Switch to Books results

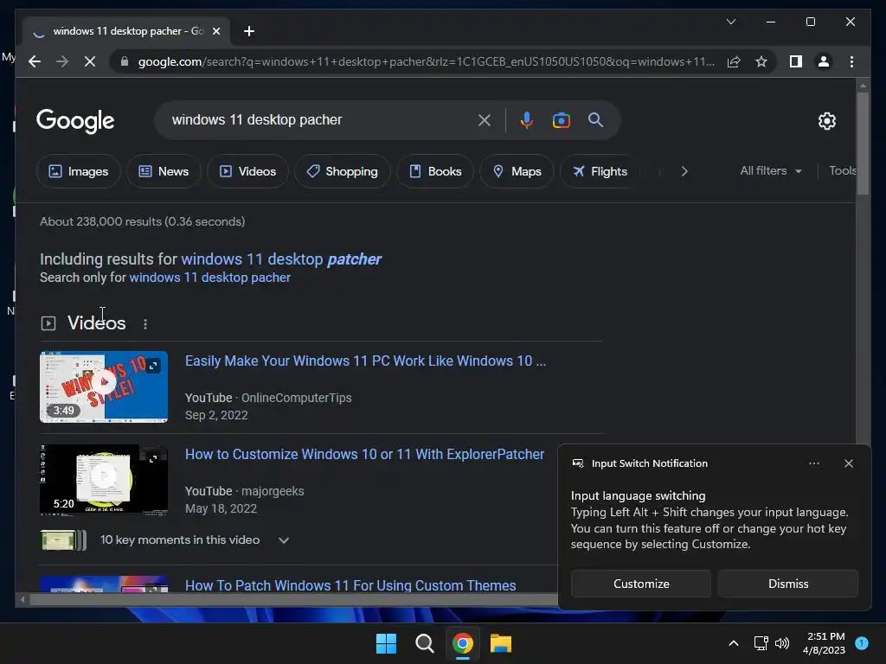(435, 171)
